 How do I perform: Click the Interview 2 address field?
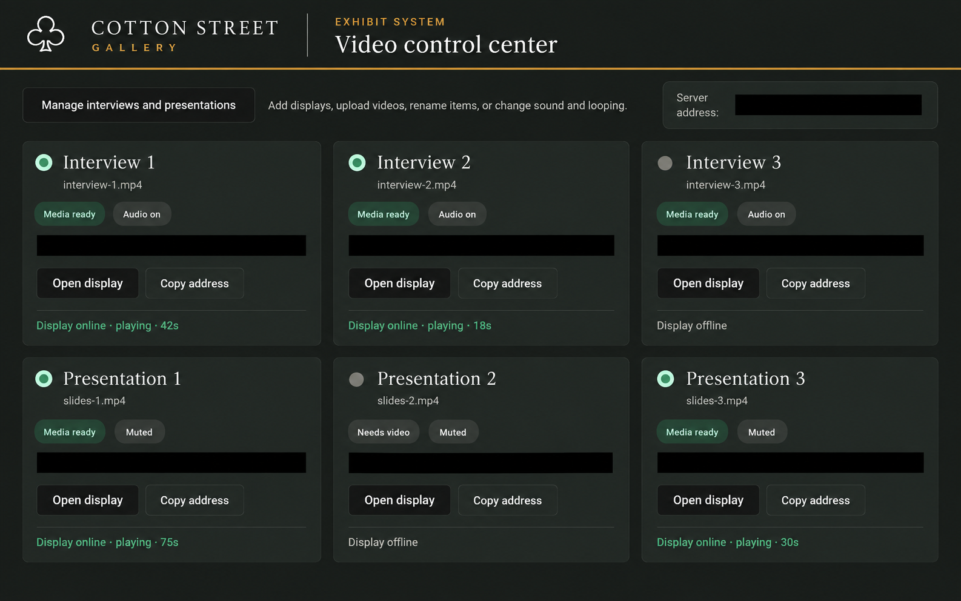coord(481,245)
